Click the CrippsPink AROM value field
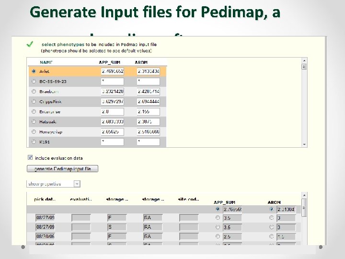 (148, 102)
